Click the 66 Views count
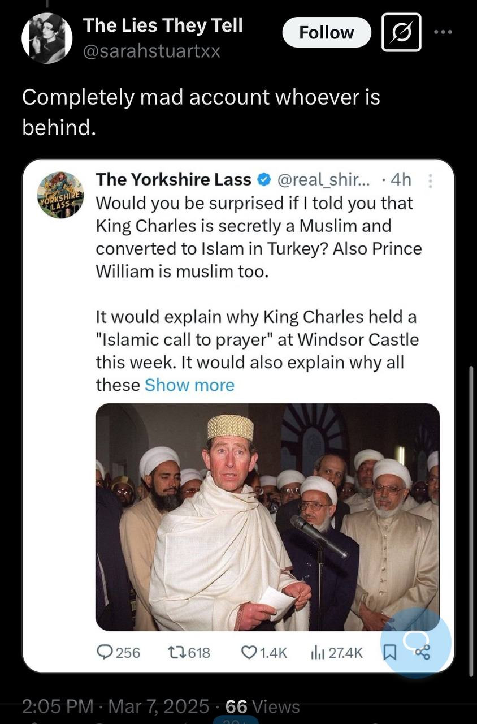Viewport: 477px width, 724px height. pos(262,706)
